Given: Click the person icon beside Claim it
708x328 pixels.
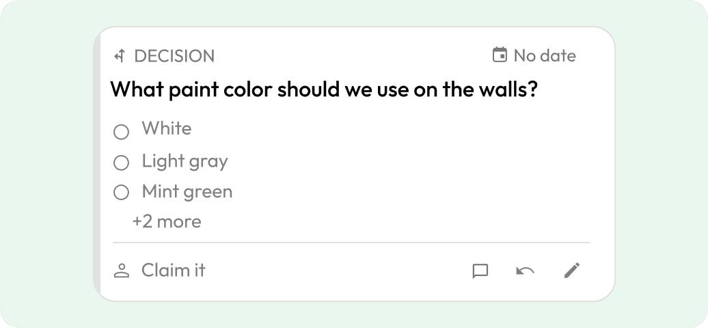Looking at the screenshot, I should tap(122, 271).
